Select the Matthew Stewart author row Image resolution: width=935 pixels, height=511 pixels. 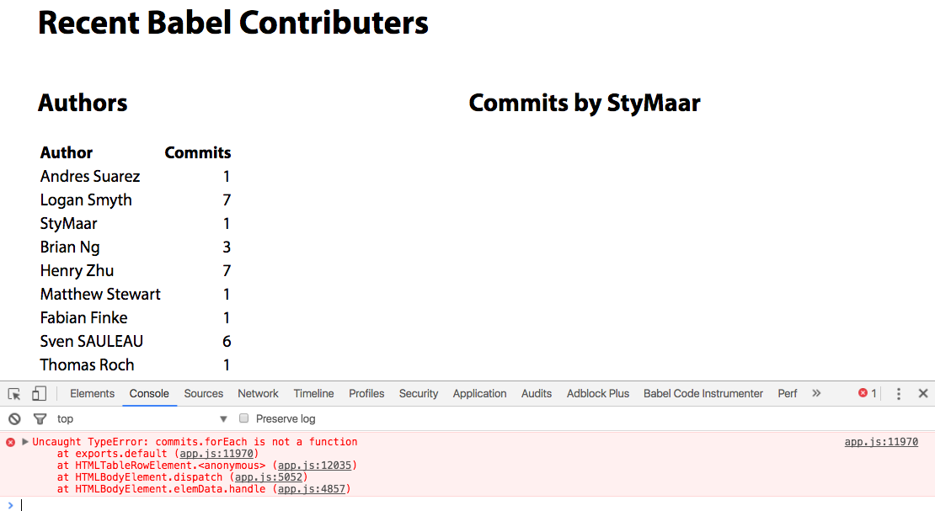[136, 294]
